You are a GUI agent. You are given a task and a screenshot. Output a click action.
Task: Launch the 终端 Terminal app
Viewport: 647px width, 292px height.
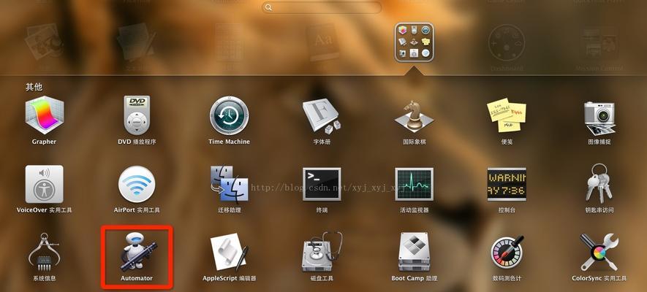coord(322,184)
